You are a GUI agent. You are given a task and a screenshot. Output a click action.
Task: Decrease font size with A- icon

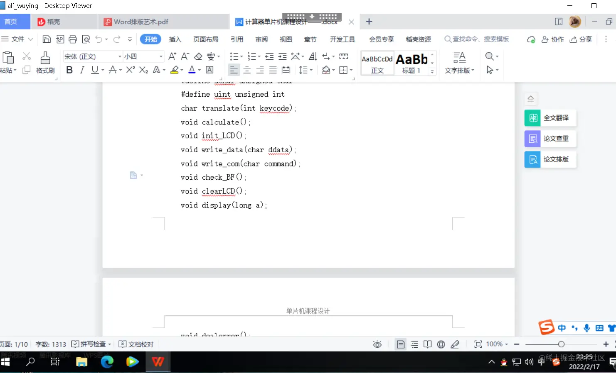pos(185,56)
